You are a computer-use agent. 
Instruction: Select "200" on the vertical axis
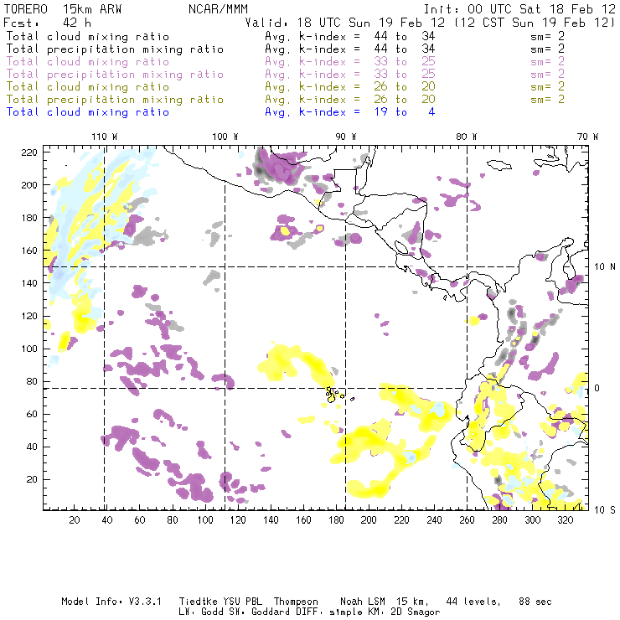[28, 185]
